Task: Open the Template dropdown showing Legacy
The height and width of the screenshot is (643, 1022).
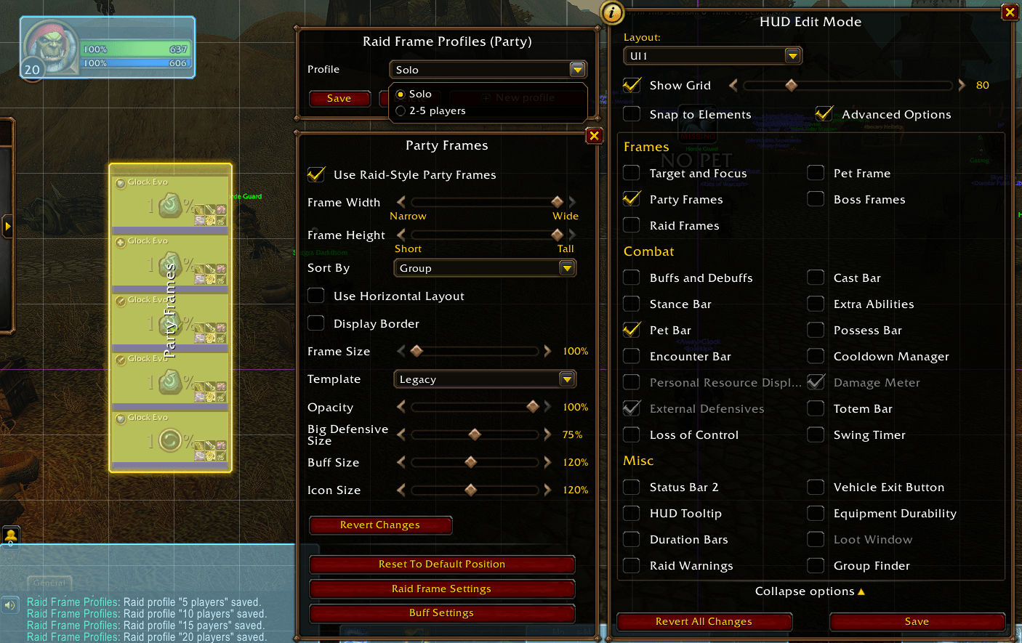Action: tap(486, 379)
